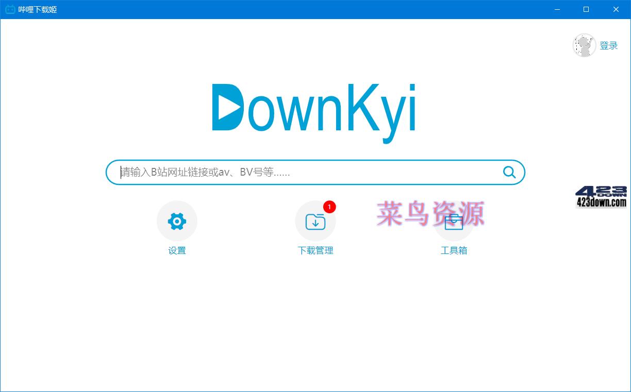Click the Bilibili TV icon in title bar

tap(10, 9)
